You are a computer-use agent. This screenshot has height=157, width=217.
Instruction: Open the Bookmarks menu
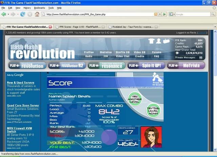pyautogui.click(x=39, y=7)
